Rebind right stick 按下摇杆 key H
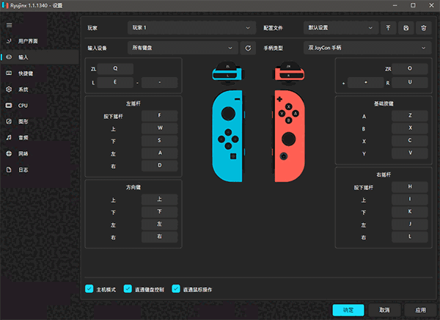 [410, 187]
